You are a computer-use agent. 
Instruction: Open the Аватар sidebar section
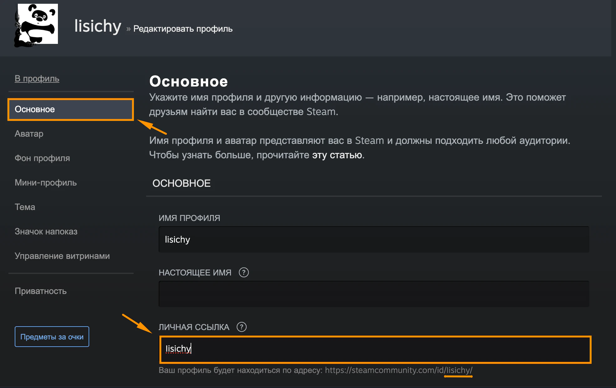click(x=29, y=134)
